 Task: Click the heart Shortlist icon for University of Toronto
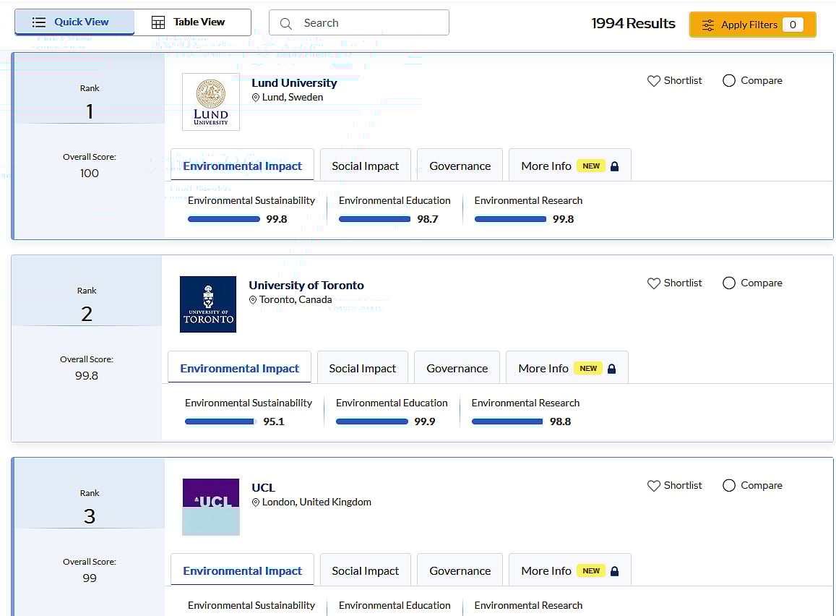pos(653,283)
